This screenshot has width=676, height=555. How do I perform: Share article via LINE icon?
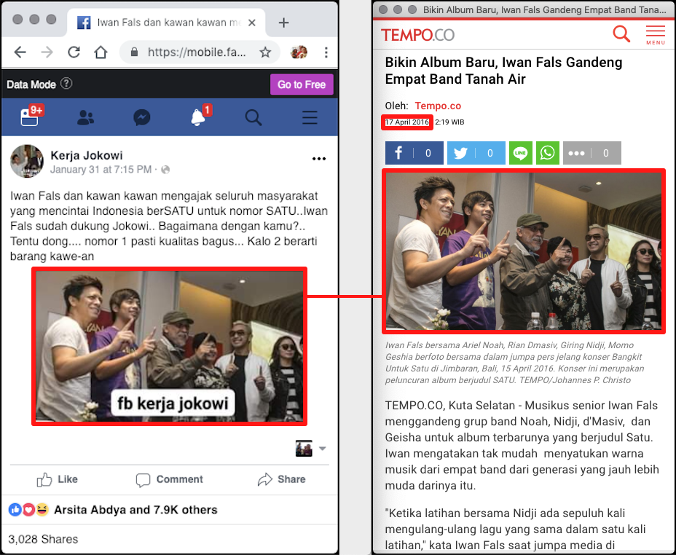click(520, 153)
